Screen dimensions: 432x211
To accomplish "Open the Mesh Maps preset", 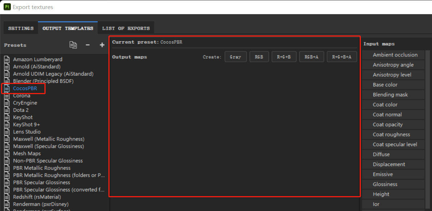I will tap(27, 153).
